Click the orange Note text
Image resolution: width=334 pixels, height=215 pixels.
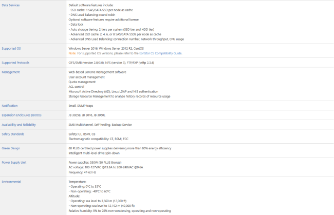(x=72, y=53)
